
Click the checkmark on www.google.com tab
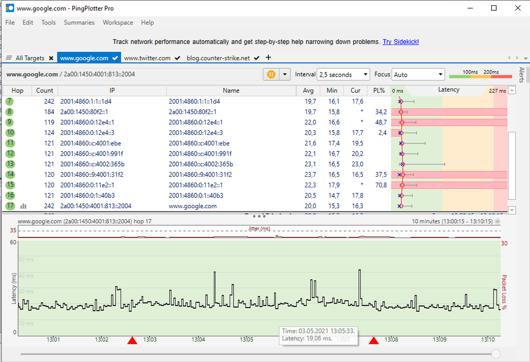[x=115, y=58]
